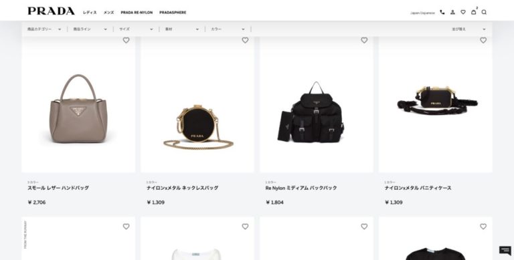Open the shopping bag icon
This screenshot has height=260, width=514.
point(474,12)
